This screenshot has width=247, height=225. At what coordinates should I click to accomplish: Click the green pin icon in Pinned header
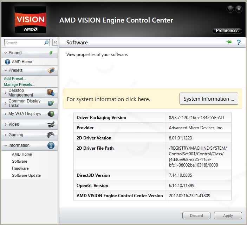coord(51,53)
